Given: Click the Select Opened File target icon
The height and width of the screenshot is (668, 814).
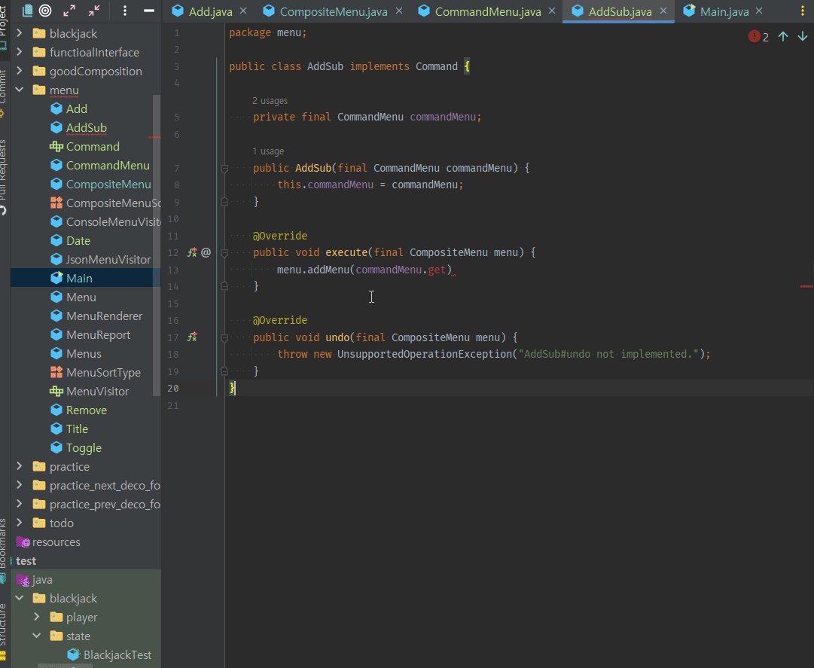Looking at the screenshot, I should coord(45,11).
